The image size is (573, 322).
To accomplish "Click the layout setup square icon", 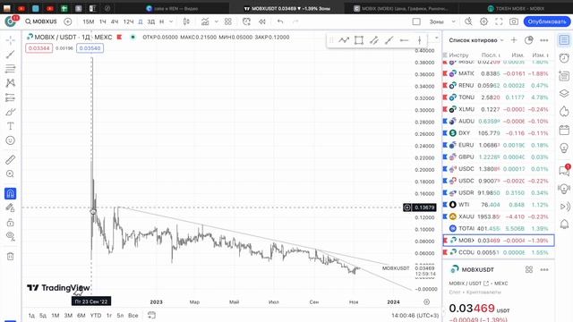I will (x=416, y=21).
